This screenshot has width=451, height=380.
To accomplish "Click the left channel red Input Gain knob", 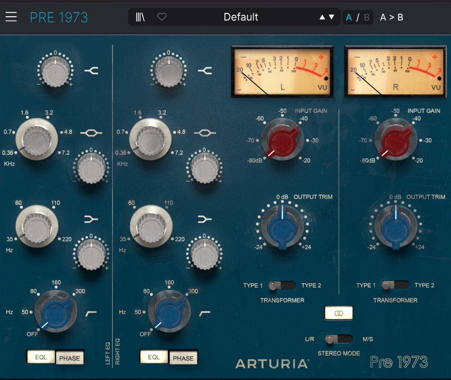I will [282, 140].
